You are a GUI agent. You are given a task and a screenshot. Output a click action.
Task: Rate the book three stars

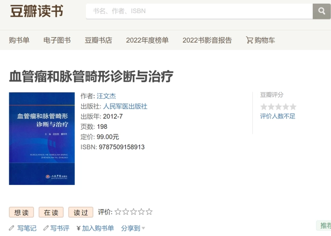pyautogui.click(x=133, y=212)
